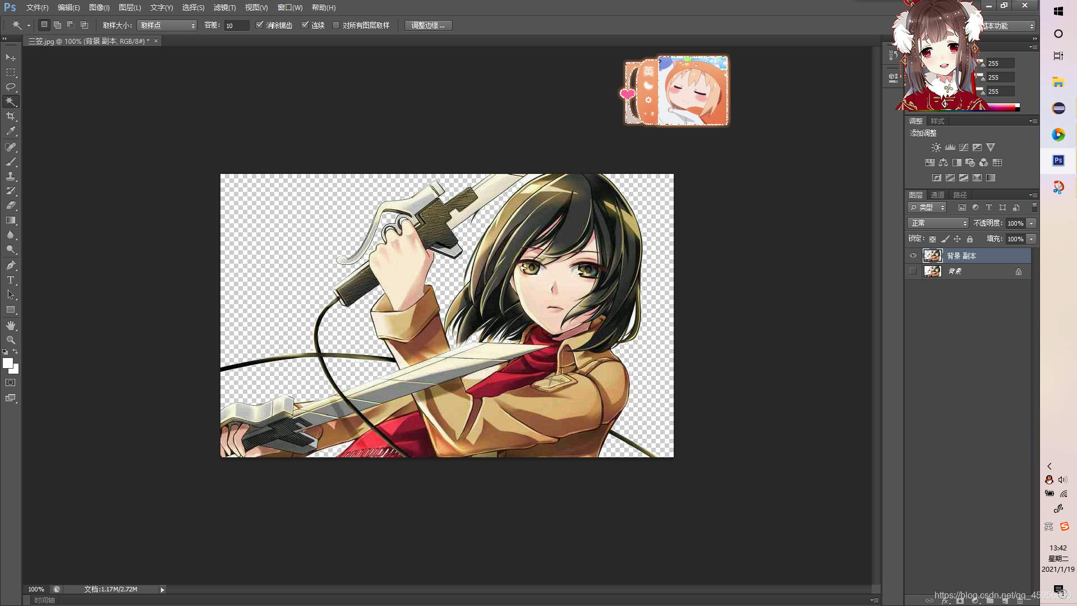Select the Crop tool
1077x606 pixels.
(11, 116)
